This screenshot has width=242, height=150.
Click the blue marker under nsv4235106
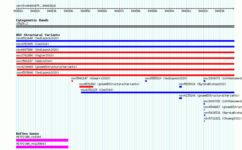point(181,98)
